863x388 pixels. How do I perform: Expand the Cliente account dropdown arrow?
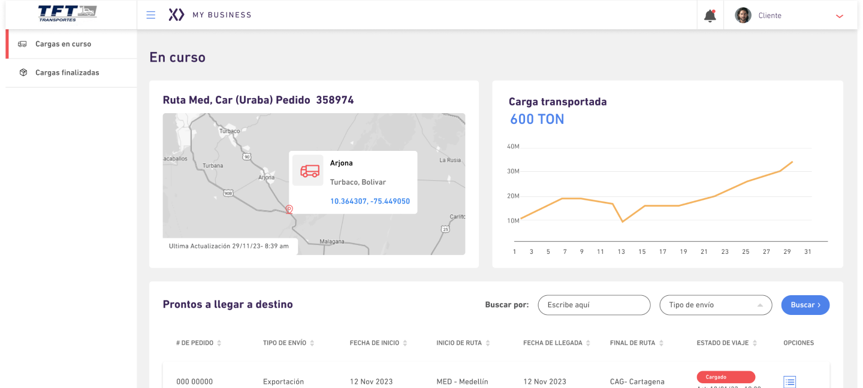840,16
